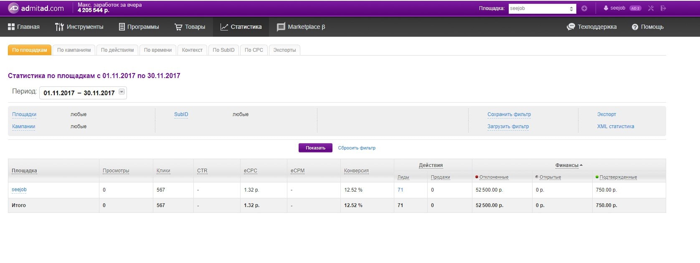The width and height of the screenshot is (700, 263).
Task: Open account settings tools icon
Action: coord(651,8)
